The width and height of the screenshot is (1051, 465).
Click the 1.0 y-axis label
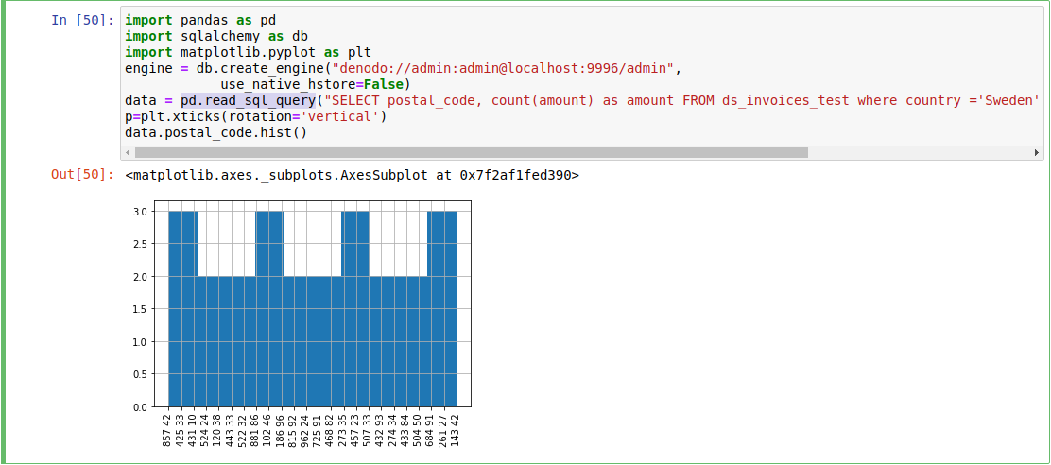pos(142,342)
